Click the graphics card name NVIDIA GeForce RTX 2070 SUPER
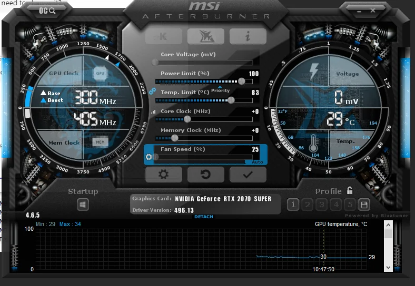 click(223, 199)
